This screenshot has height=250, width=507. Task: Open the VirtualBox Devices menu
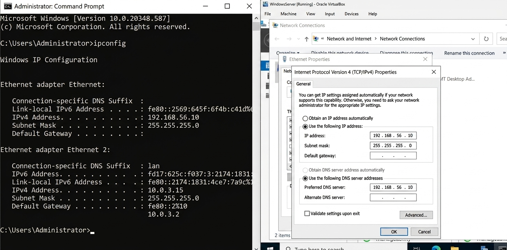click(351, 14)
